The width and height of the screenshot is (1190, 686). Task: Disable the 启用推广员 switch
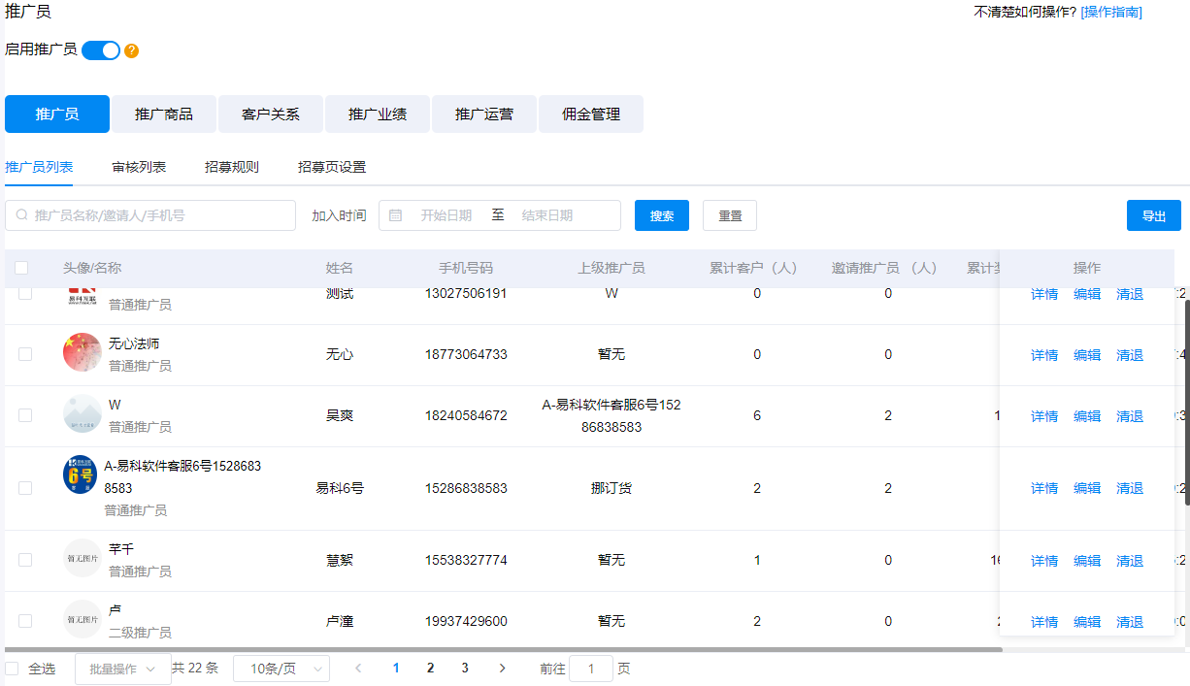click(101, 50)
